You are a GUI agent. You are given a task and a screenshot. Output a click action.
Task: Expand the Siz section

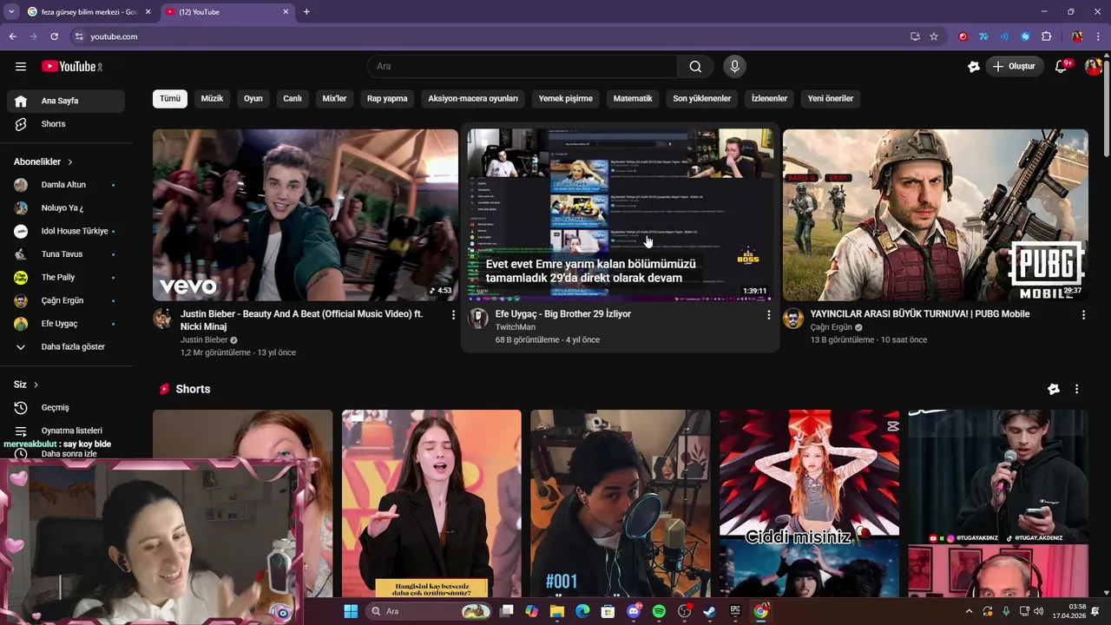click(x=26, y=385)
